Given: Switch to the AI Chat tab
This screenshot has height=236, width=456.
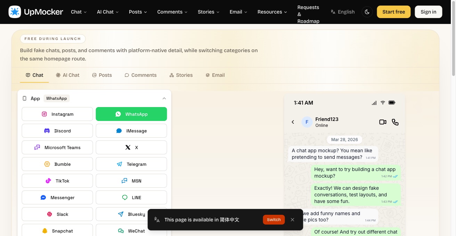Looking at the screenshot, I should (68, 75).
